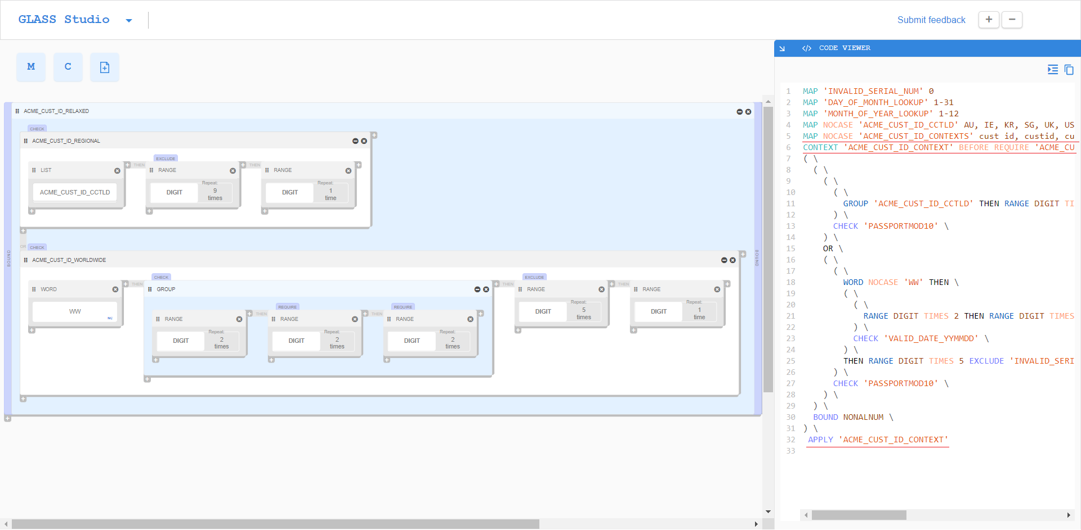The width and height of the screenshot is (1081, 530).
Task: Collapse the ACME_CUST_ID_REGIONAL block
Action: pos(355,141)
